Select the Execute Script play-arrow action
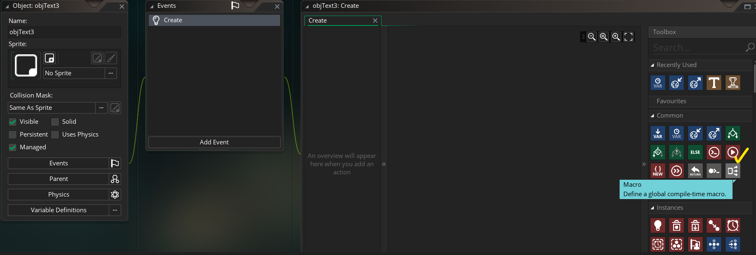The height and width of the screenshot is (255, 756). tap(733, 152)
